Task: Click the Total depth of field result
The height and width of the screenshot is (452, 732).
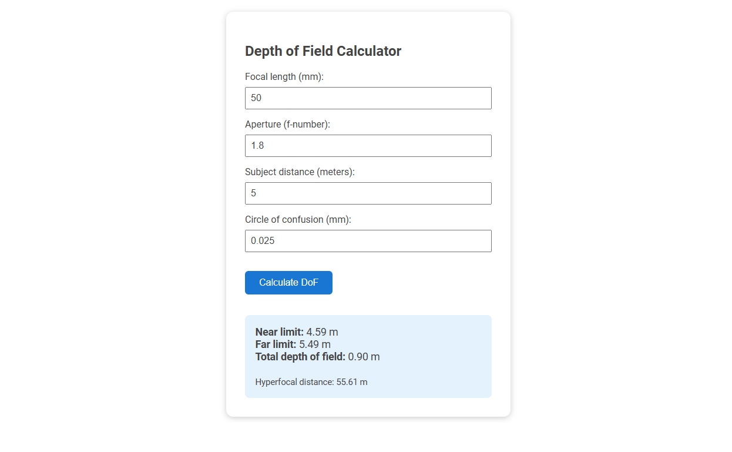Action: tap(317, 356)
